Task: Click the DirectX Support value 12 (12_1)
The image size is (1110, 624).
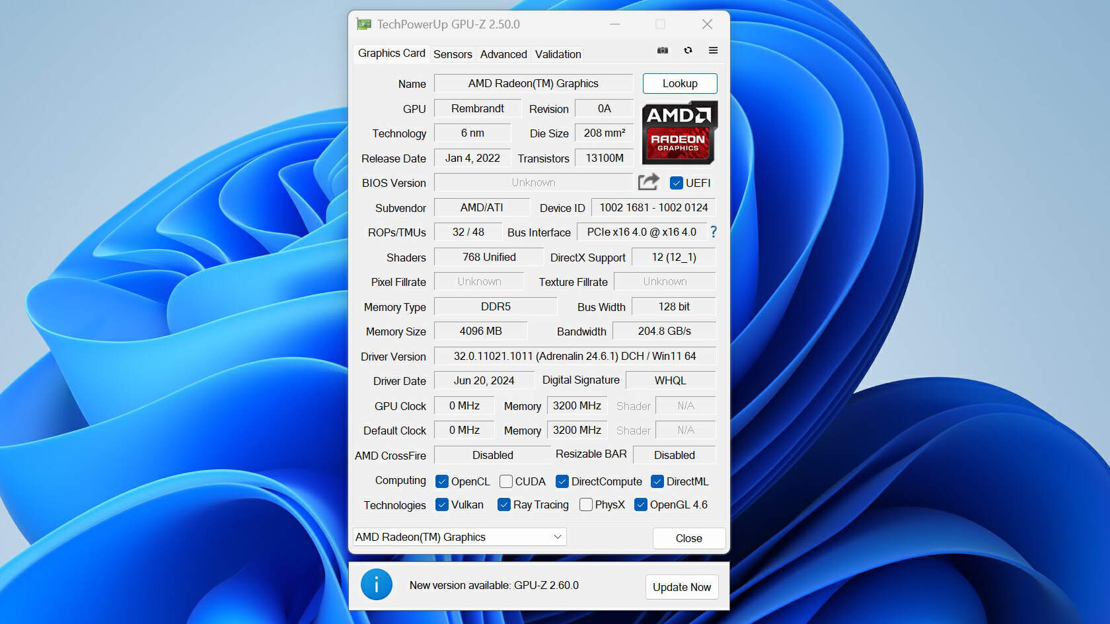Action: coord(674,257)
